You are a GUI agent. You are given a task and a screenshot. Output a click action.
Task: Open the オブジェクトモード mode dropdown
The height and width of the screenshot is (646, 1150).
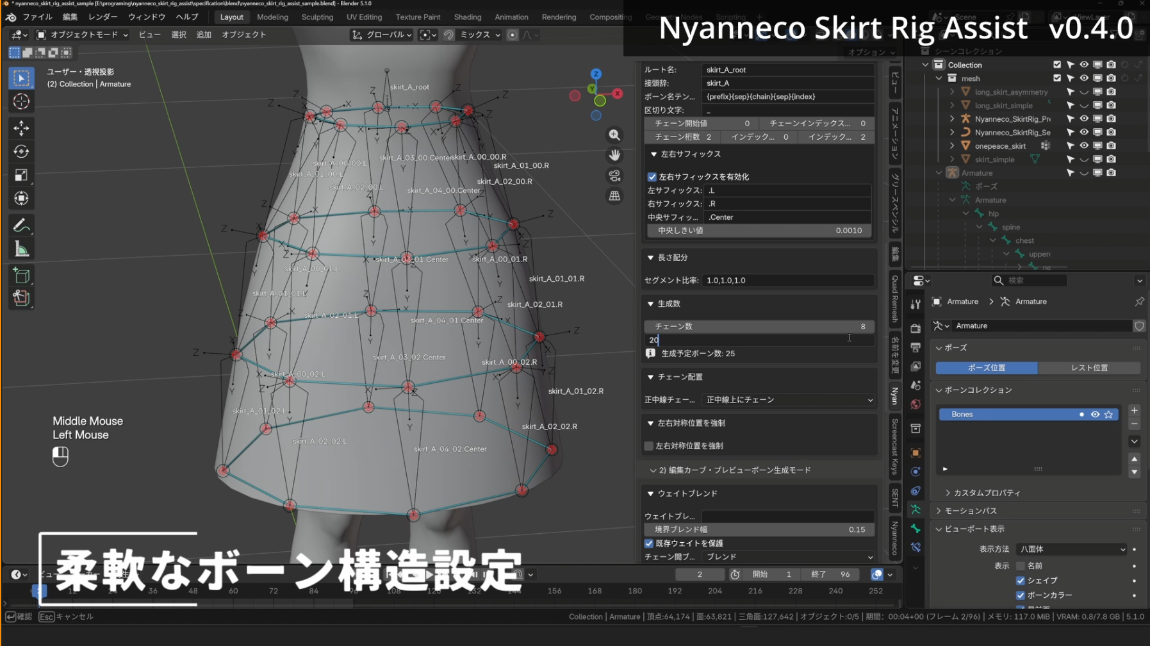point(82,35)
